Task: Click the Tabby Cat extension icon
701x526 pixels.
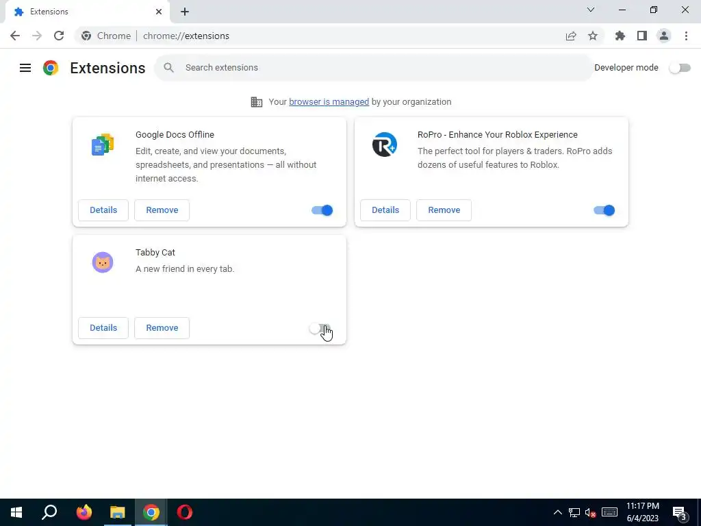Action: pos(103,262)
